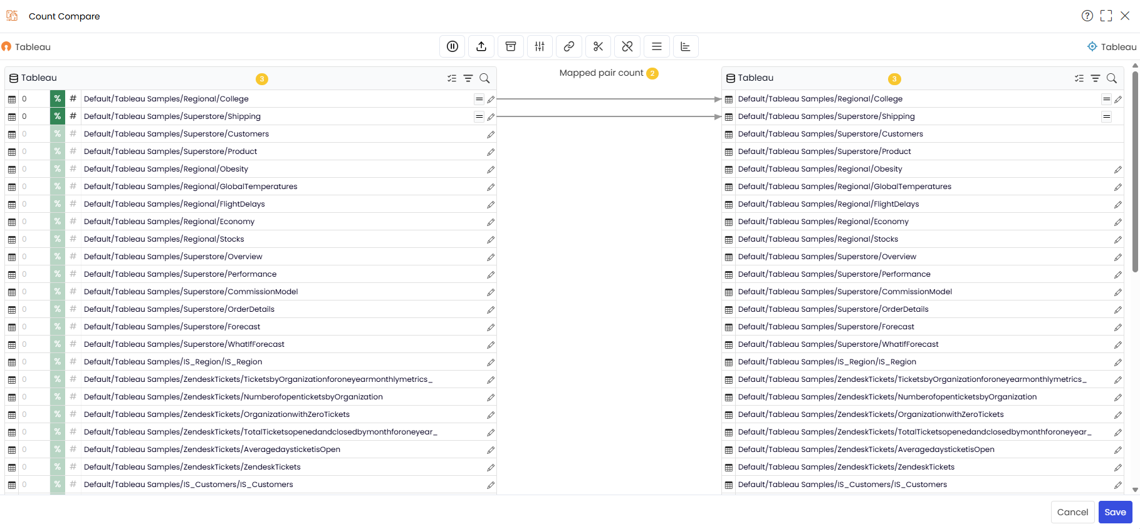Toggle hash button on left Regional/College row
Screen dimensions: 1140x529
[x=73, y=99]
